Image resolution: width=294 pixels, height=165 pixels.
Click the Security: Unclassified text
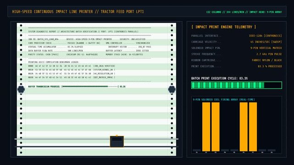pos(133,39)
